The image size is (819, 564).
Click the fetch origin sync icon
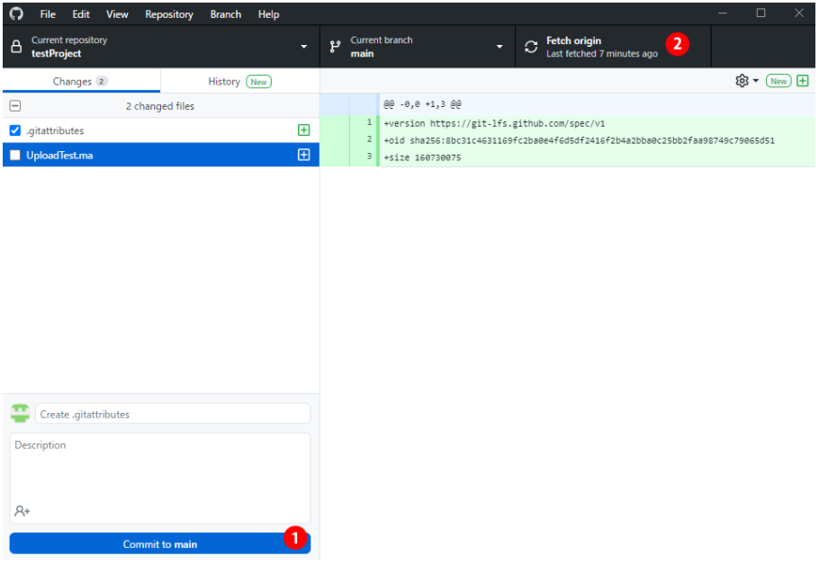[x=531, y=47]
